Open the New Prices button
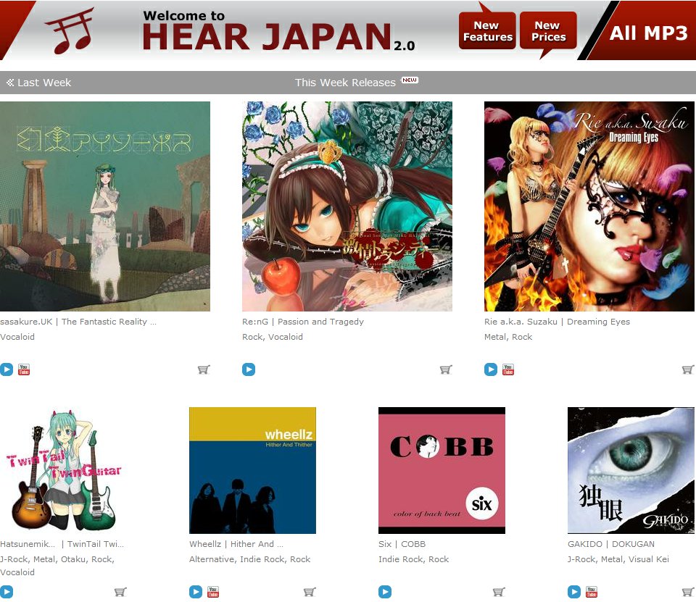Image resolution: width=696 pixels, height=602 pixels. point(548,31)
